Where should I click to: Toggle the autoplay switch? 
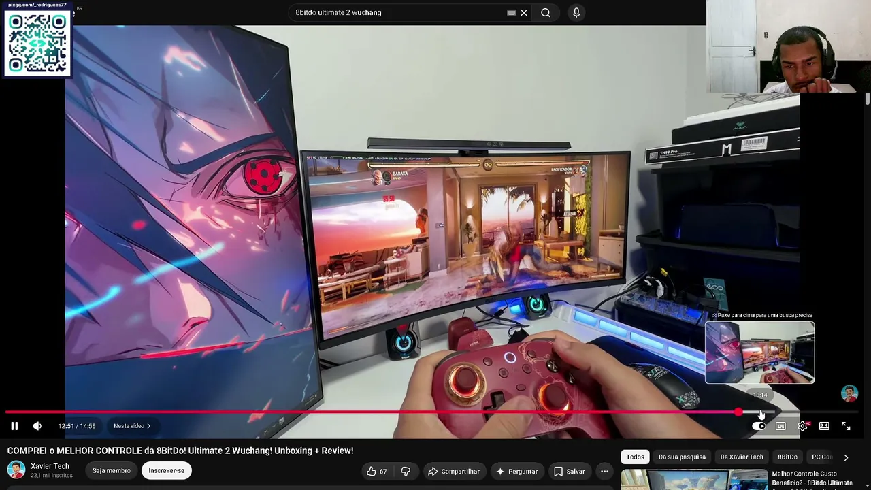(759, 426)
